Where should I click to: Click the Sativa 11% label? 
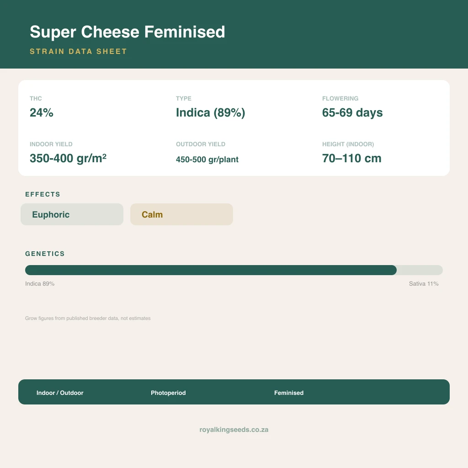point(424,283)
